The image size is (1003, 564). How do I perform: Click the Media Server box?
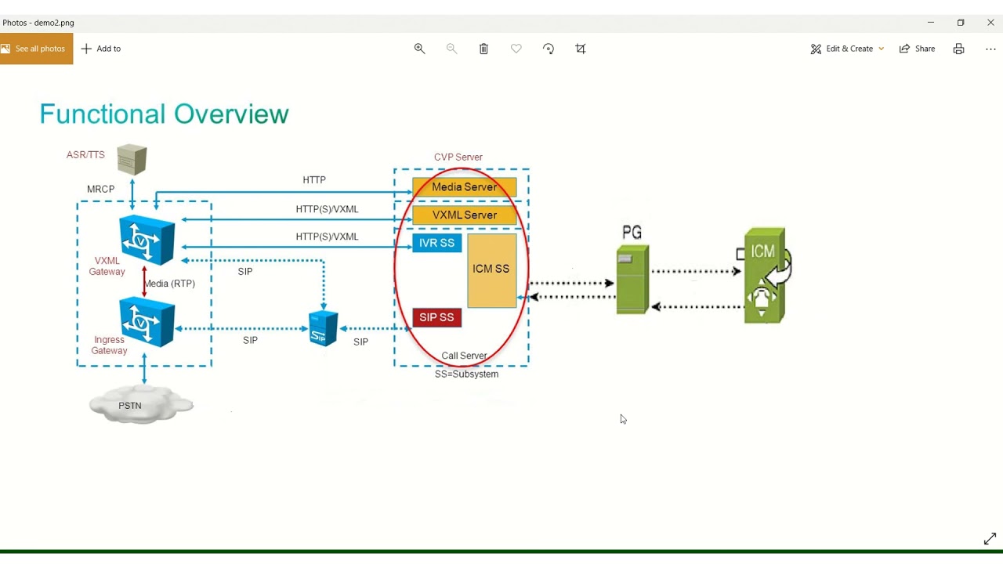click(465, 187)
